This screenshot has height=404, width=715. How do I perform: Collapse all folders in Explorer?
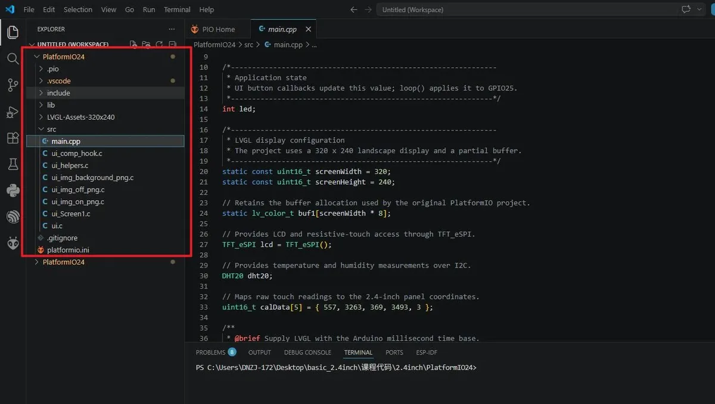[172, 45]
